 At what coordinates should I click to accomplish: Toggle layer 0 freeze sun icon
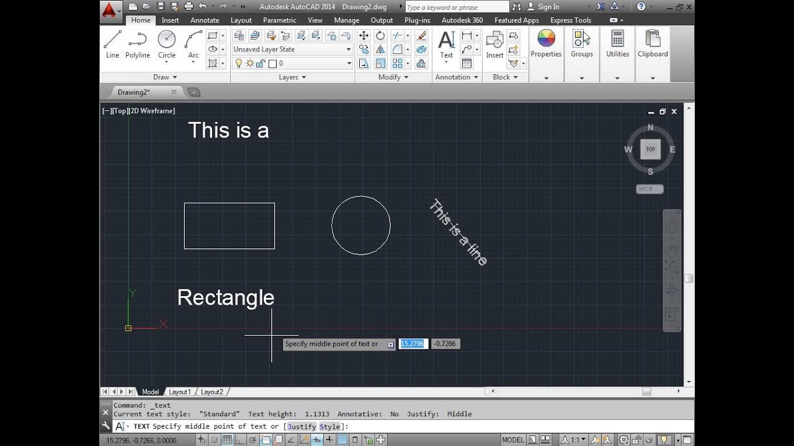250,63
